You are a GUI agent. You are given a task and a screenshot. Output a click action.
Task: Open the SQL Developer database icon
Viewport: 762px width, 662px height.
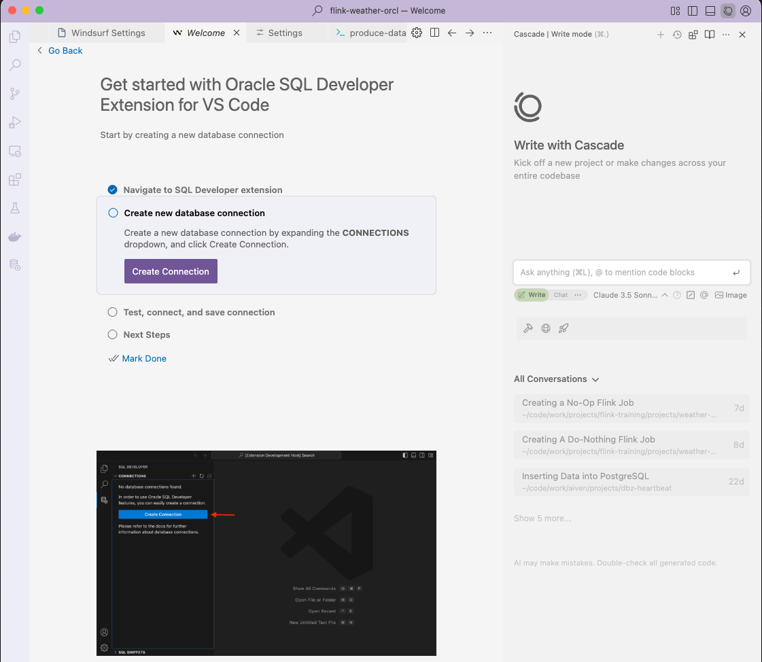pos(15,266)
